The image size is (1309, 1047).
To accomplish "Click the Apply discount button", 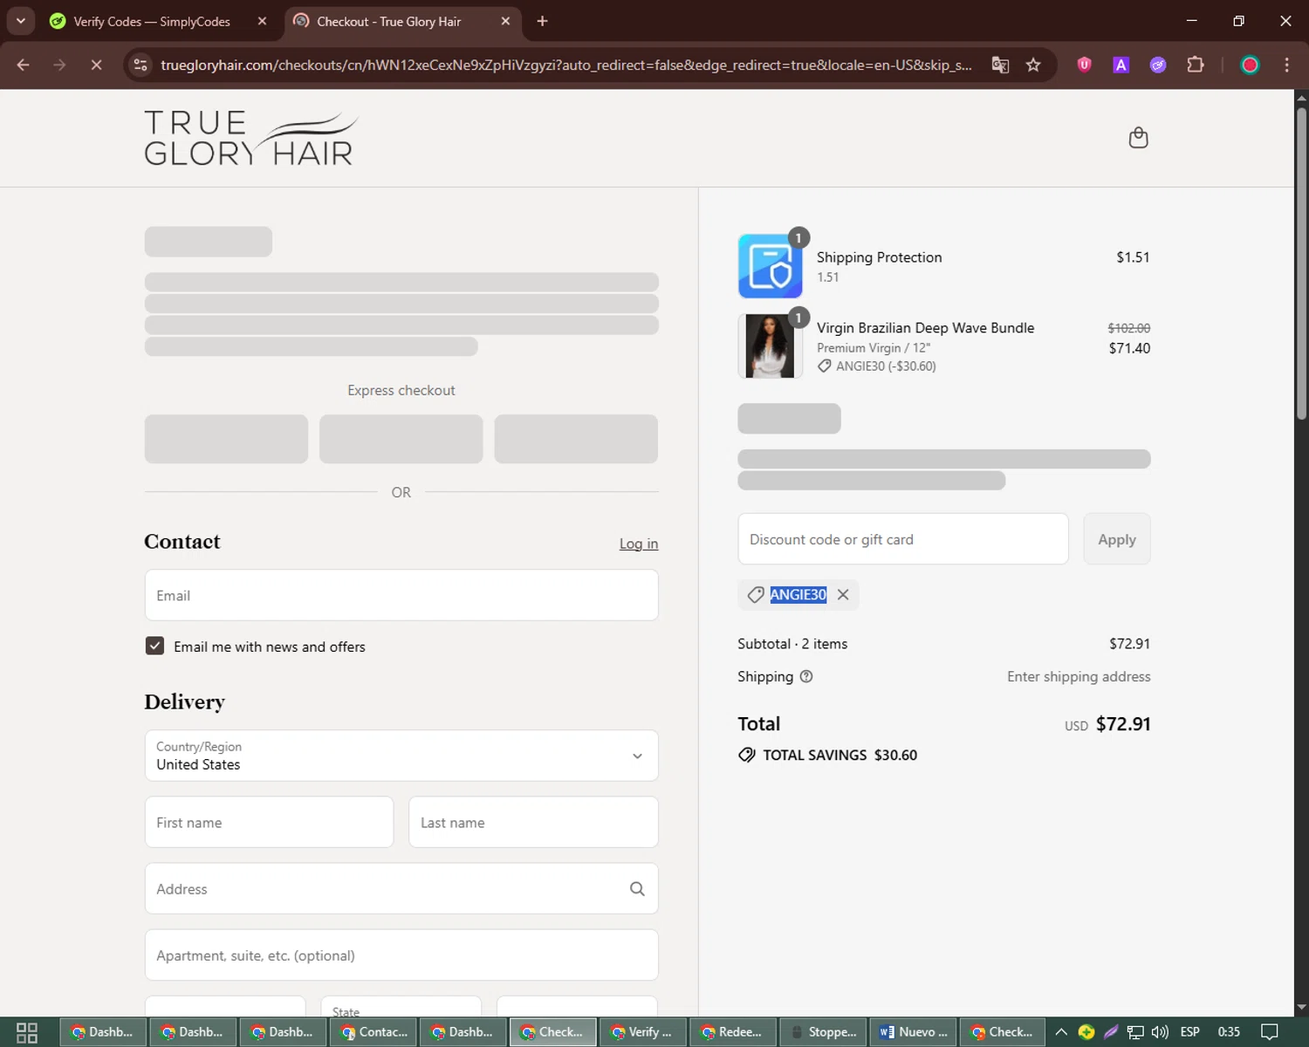I will tap(1117, 539).
